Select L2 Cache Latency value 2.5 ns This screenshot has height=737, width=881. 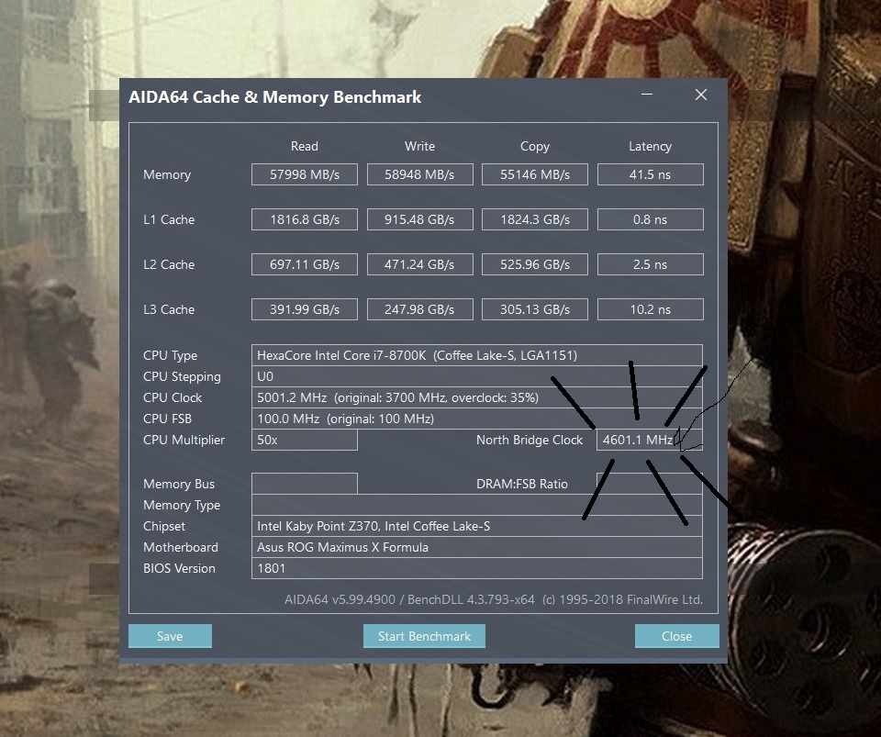click(x=650, y=264)
